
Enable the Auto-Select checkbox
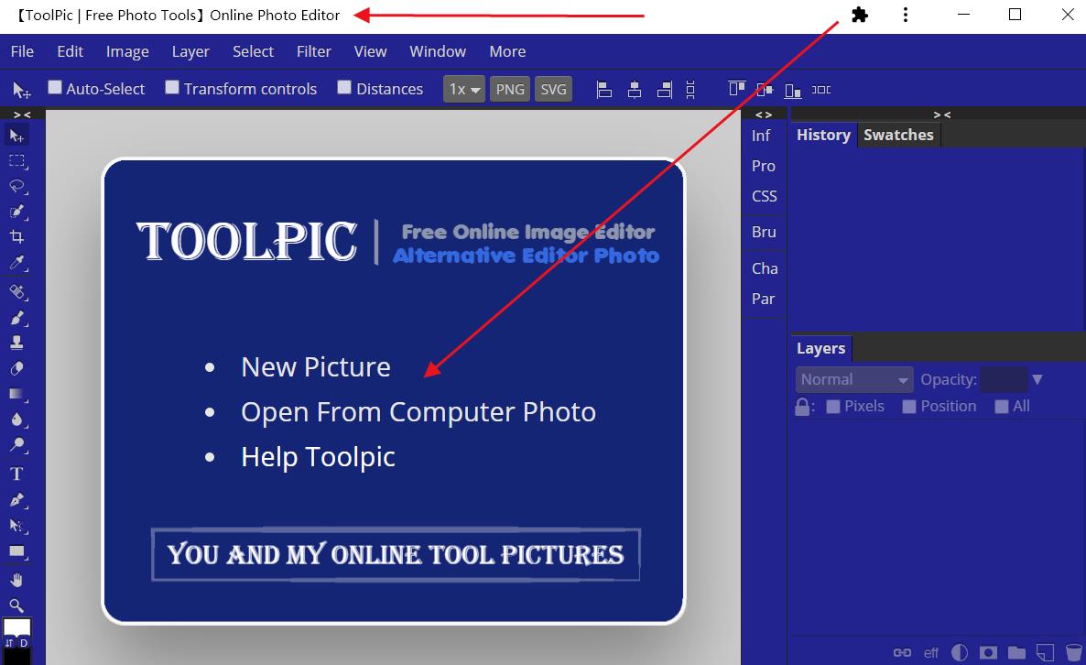[55, 87]
